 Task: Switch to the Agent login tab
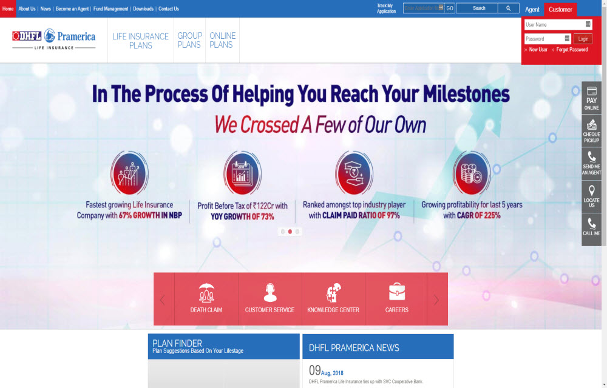(x=532, y=9)
